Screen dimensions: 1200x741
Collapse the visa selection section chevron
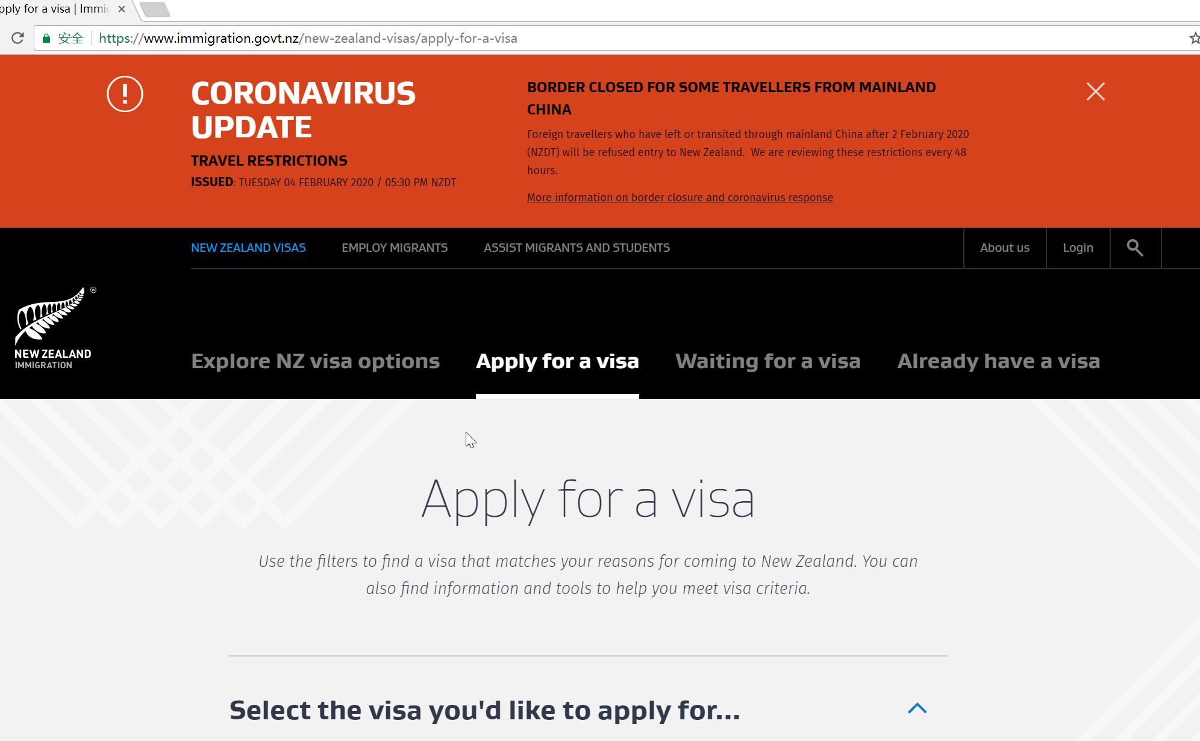(917, 708)
